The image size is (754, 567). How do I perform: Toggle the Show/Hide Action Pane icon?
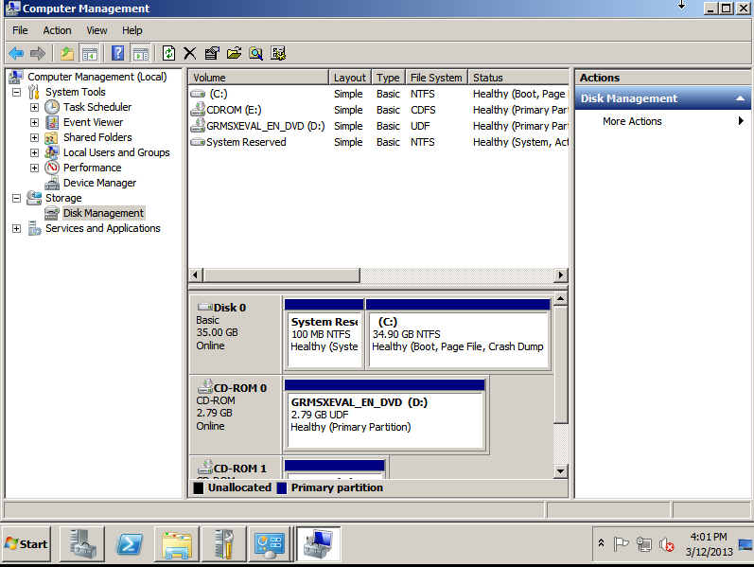(140, 53)
